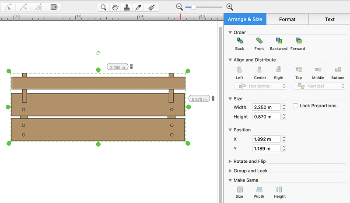Click the zoom slider handle
The height and width of the screenshot is (203, 350).
[x=193, y=7]
